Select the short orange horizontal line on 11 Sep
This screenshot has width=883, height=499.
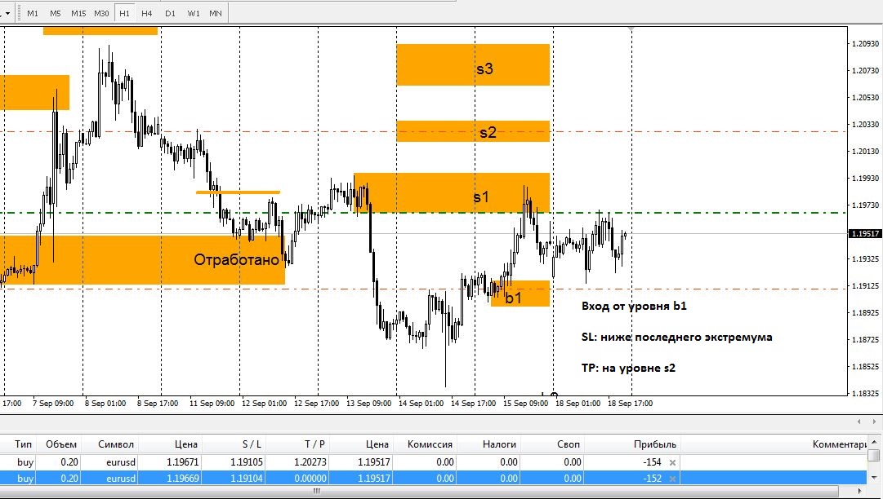point(238,192)
